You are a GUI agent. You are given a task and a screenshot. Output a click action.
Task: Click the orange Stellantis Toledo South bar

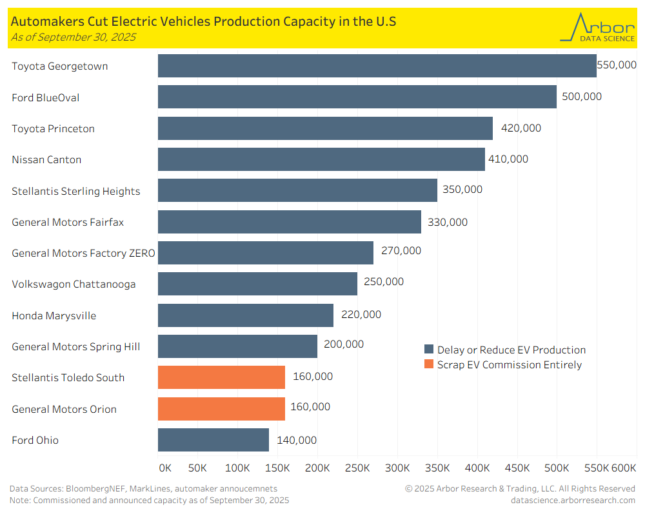point(221,377)
